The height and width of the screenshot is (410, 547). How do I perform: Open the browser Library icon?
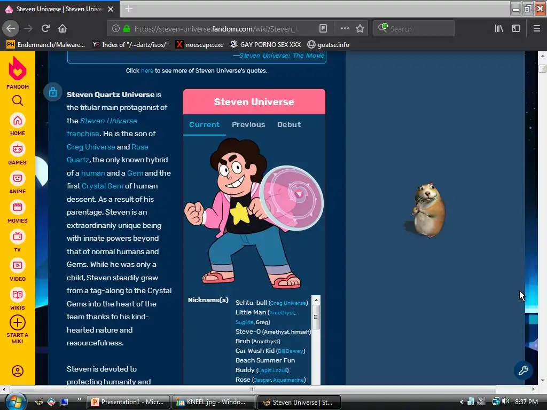(x=499, y=29)
